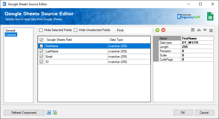Viewport: 219px width, 119px height.
Task: Select the Email field row
Action: [x=94, y=57]
